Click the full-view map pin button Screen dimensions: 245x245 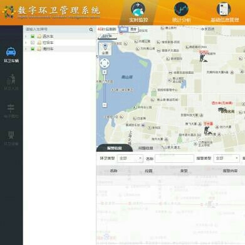pos(105,49)
